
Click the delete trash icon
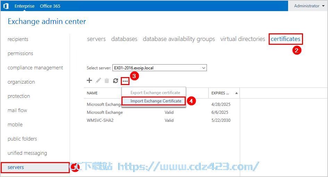pyautogui.click(x=107, y=81)
